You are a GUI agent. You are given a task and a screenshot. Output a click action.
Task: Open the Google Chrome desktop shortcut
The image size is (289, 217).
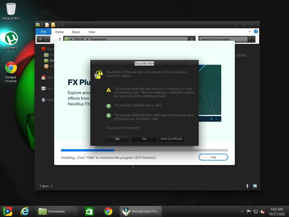(11, 72)
